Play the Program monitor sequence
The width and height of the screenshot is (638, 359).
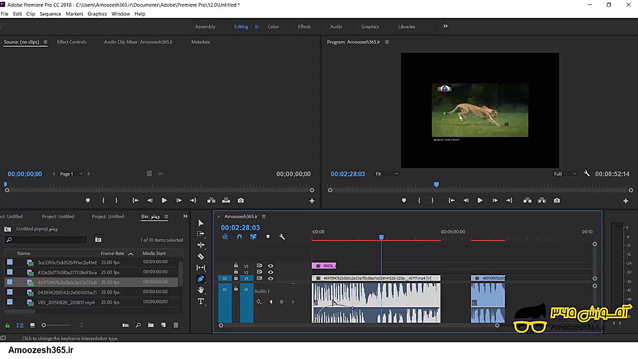pyautogui.click(x=480, y=200)
